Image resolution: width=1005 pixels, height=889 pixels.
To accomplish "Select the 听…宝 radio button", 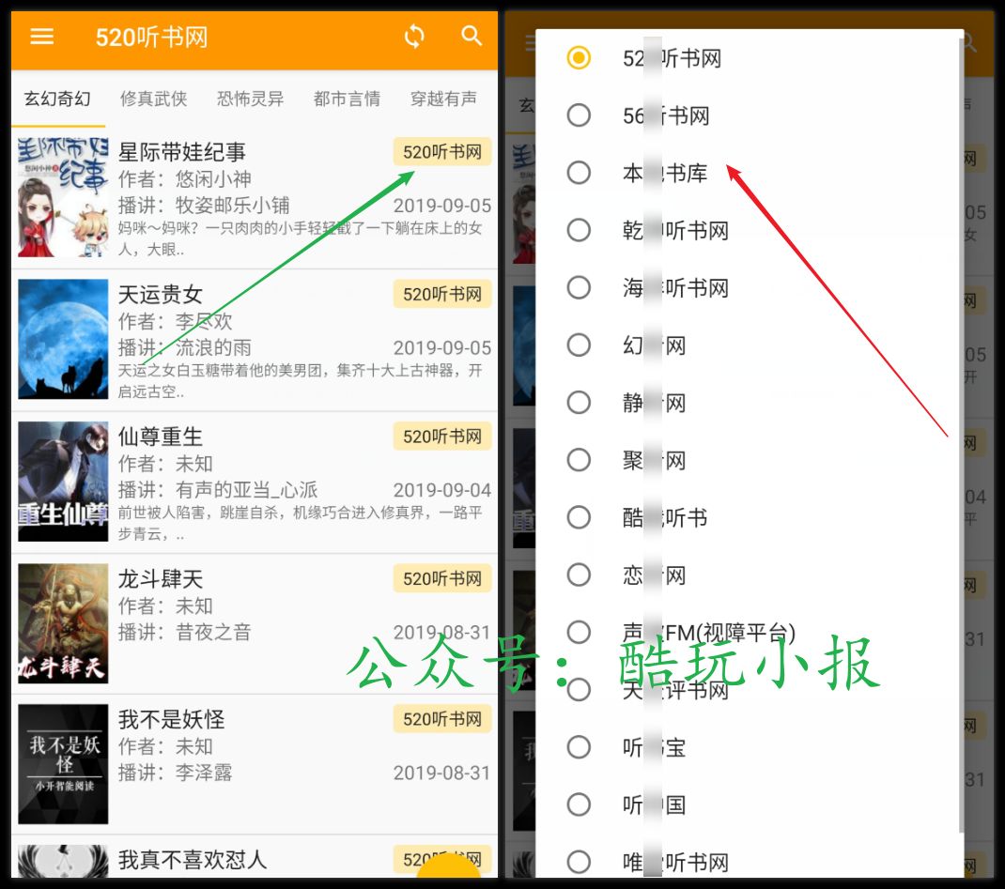I will click(579, 747).
